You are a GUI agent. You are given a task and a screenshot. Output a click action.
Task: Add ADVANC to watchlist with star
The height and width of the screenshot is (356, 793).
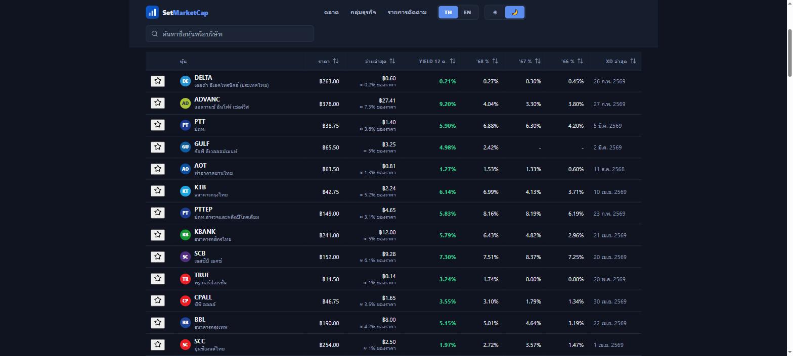[x=158, y=103]
